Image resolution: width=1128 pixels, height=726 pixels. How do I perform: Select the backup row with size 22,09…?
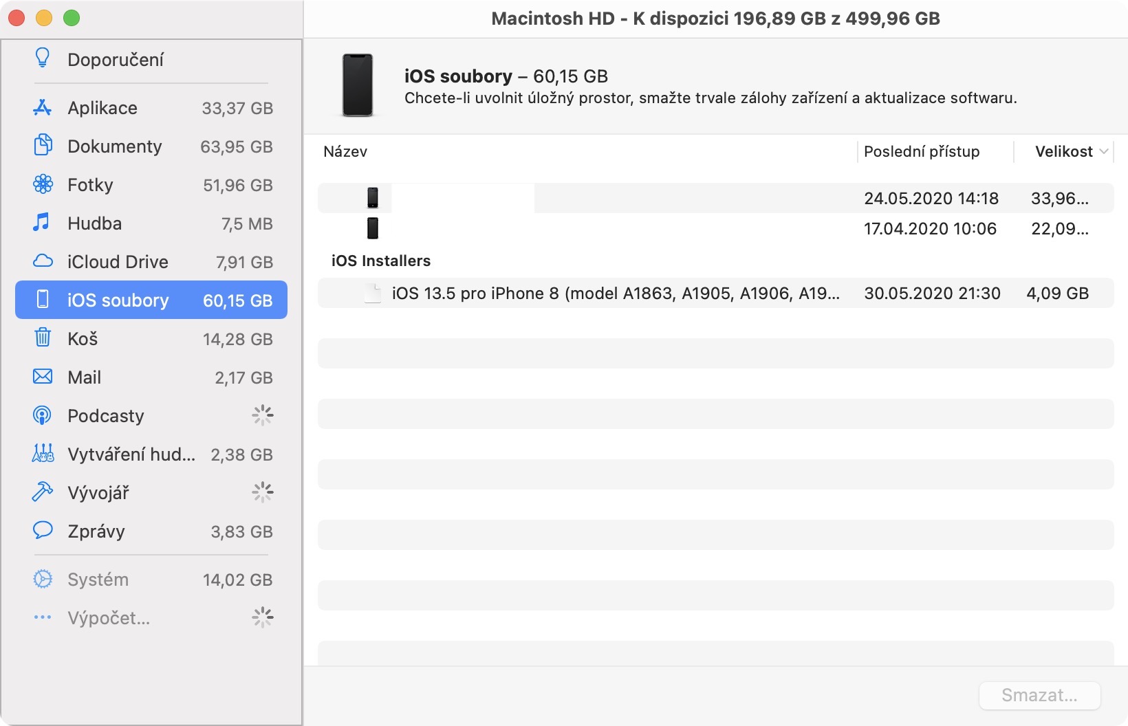(x=715, y=228)
